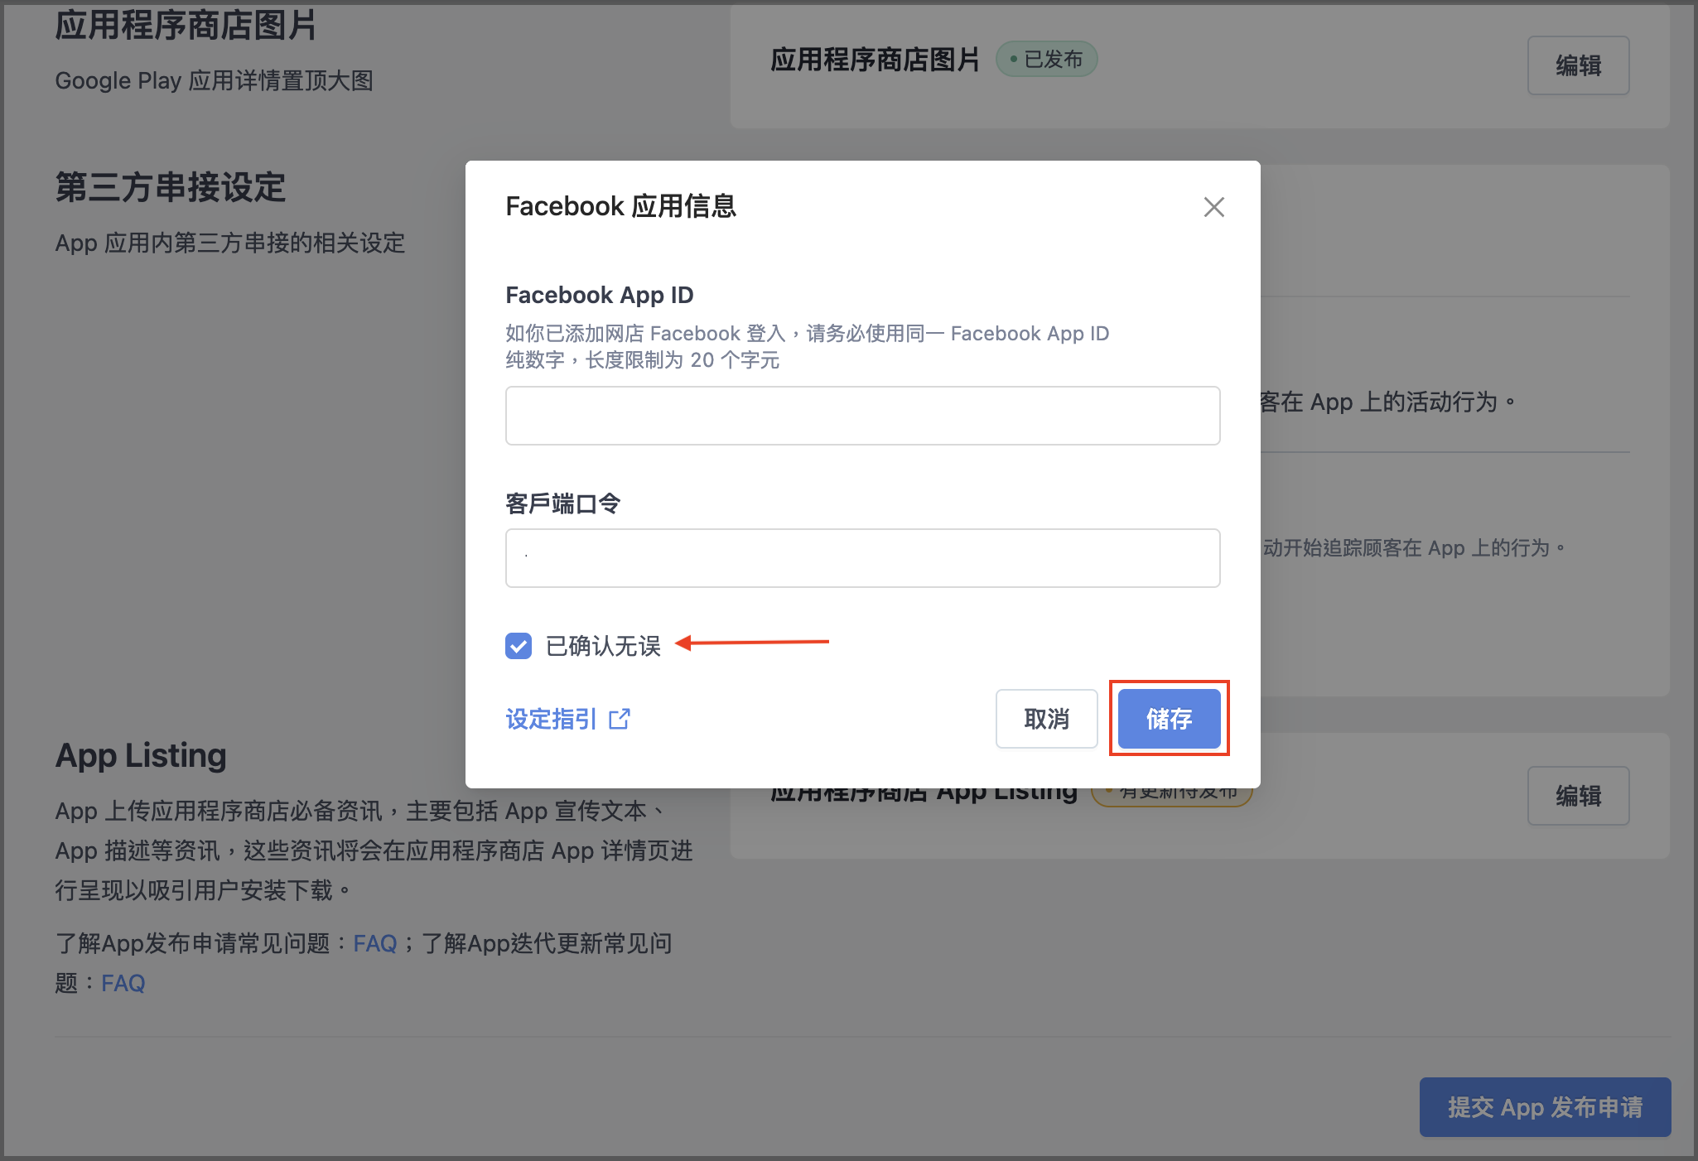Click the 第三方串接设定 heading

coord(171,187)
